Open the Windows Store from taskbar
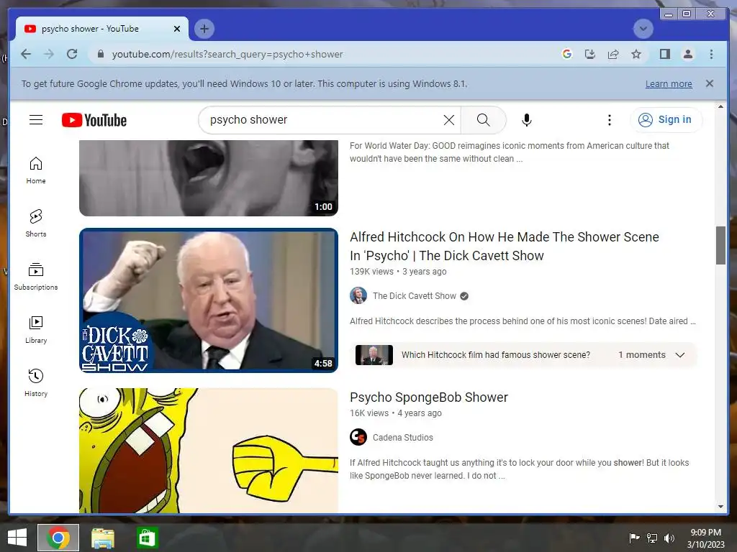The width and height of the screenshot is (737, 552). click(x=147, y=538)
